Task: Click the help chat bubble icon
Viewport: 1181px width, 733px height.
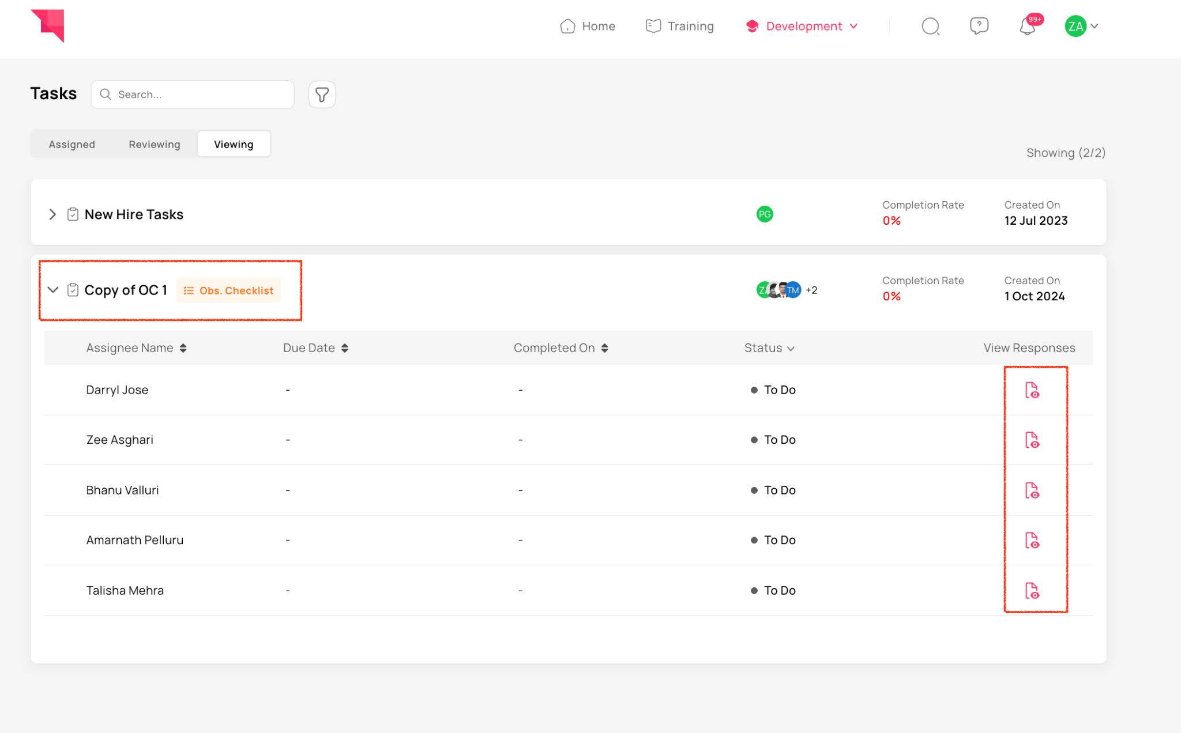Action: (x=979, y=26)
